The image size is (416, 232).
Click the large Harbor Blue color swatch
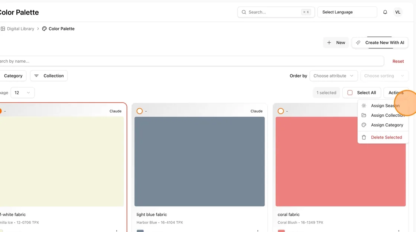(x=199, y=162)
